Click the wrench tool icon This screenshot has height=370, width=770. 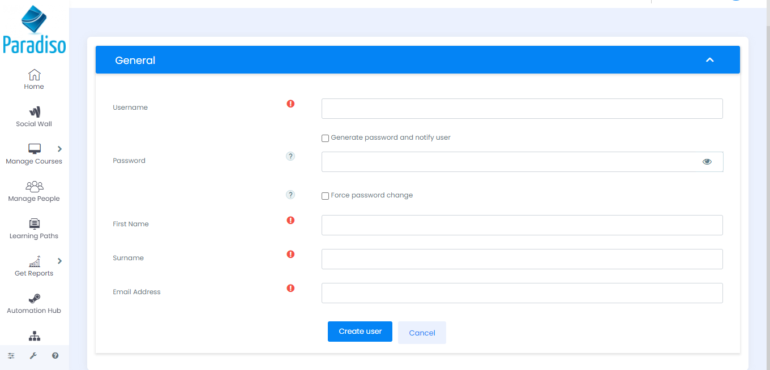tap(33, 356)
